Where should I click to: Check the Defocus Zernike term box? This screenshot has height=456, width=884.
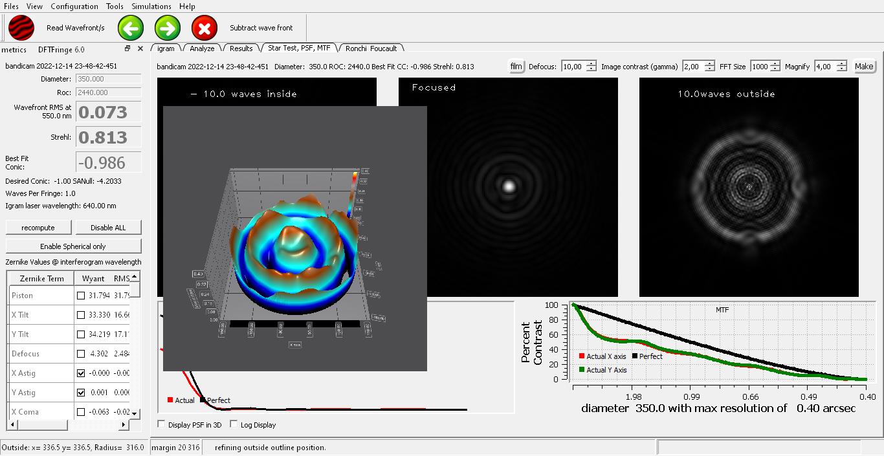click(x=81, y=354)
